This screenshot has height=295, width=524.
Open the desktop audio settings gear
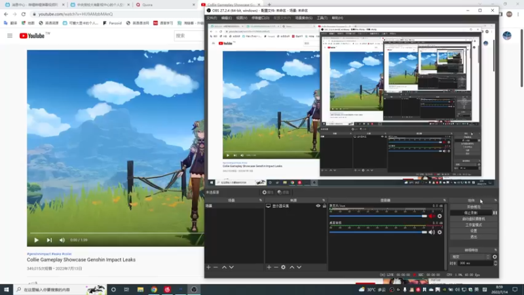(440, 232)
